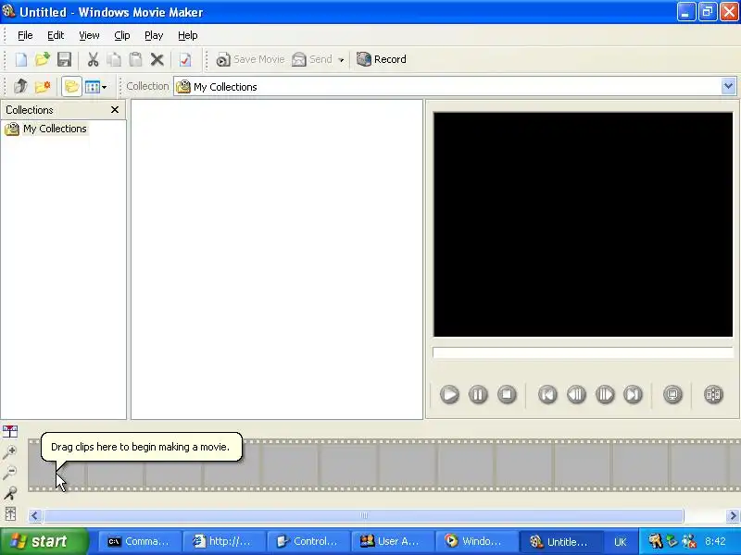The image size is (741, 555).
Task: Click the New Project icon
Action: [x=21, y=59]
